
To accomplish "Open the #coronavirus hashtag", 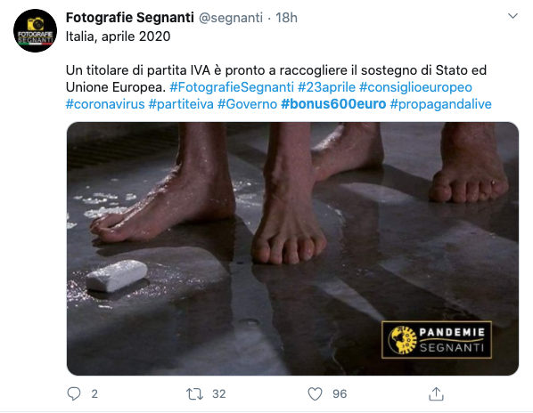I will (x=105, y=104).
